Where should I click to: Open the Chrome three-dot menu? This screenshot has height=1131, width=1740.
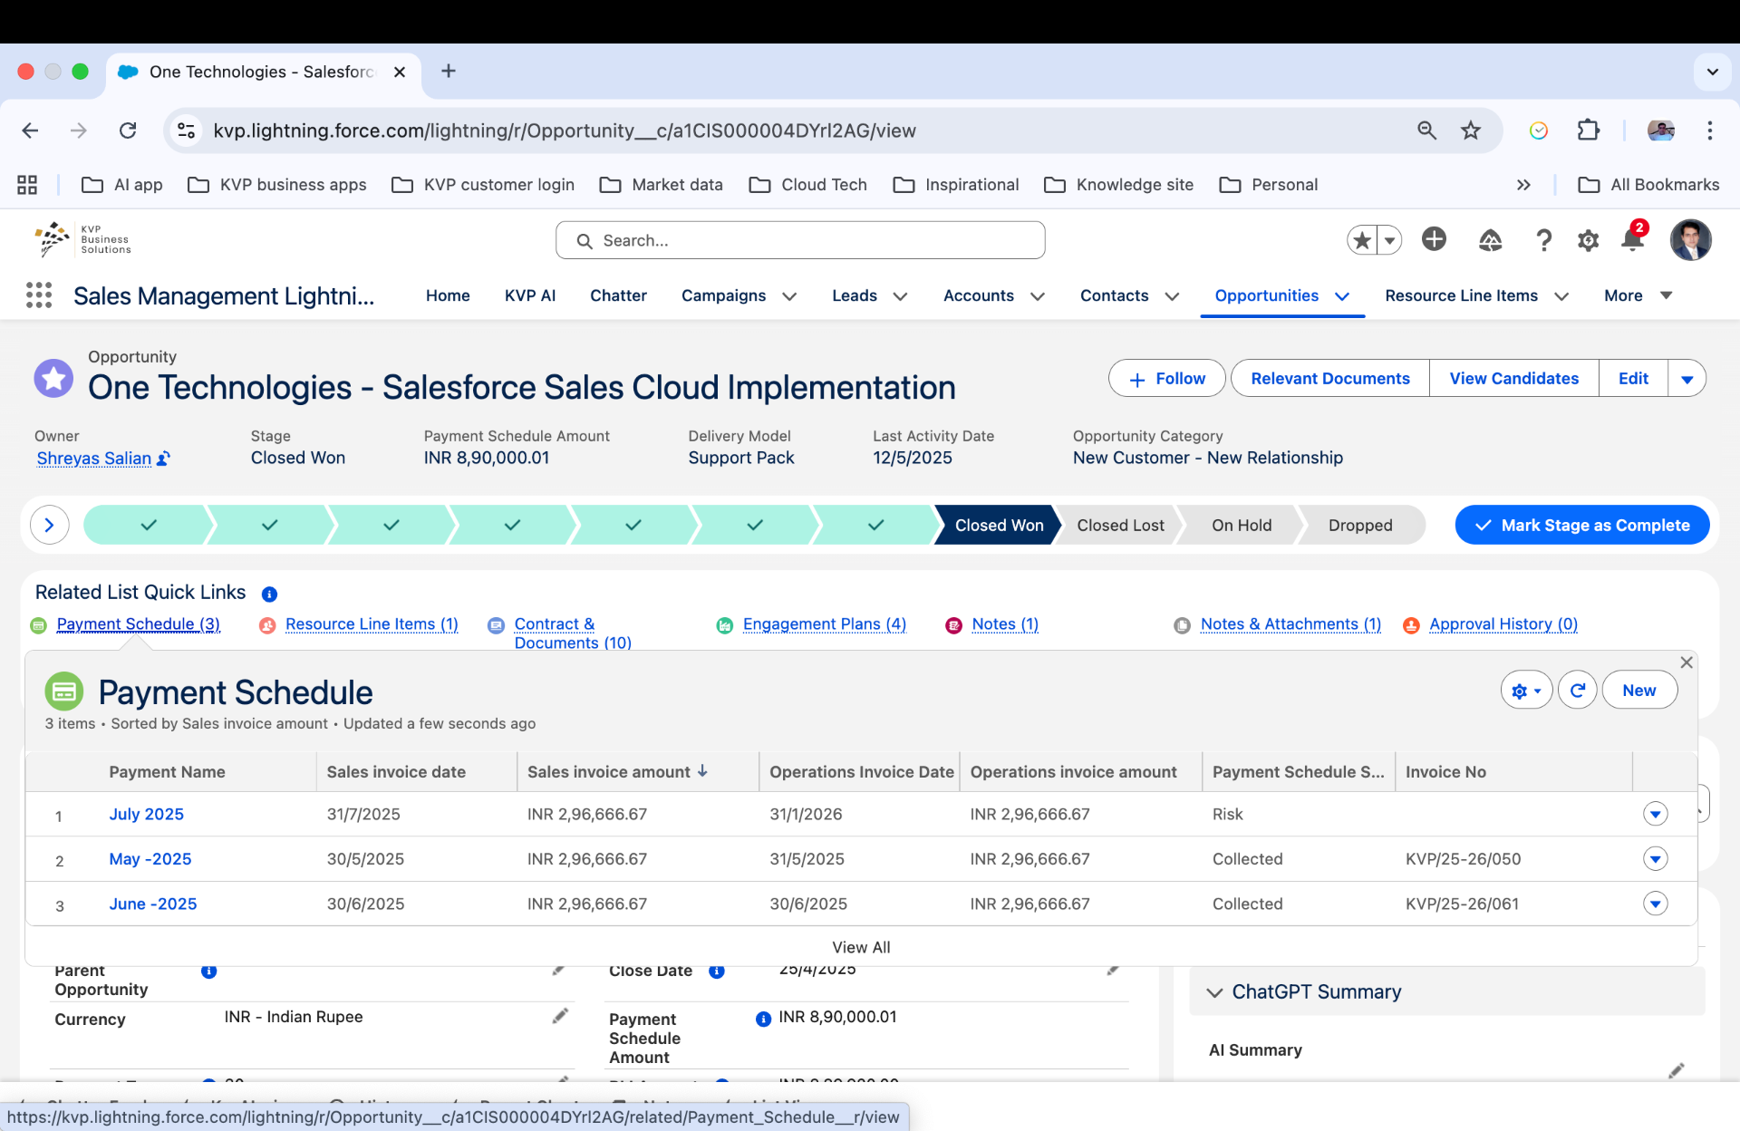point(1709,130)
